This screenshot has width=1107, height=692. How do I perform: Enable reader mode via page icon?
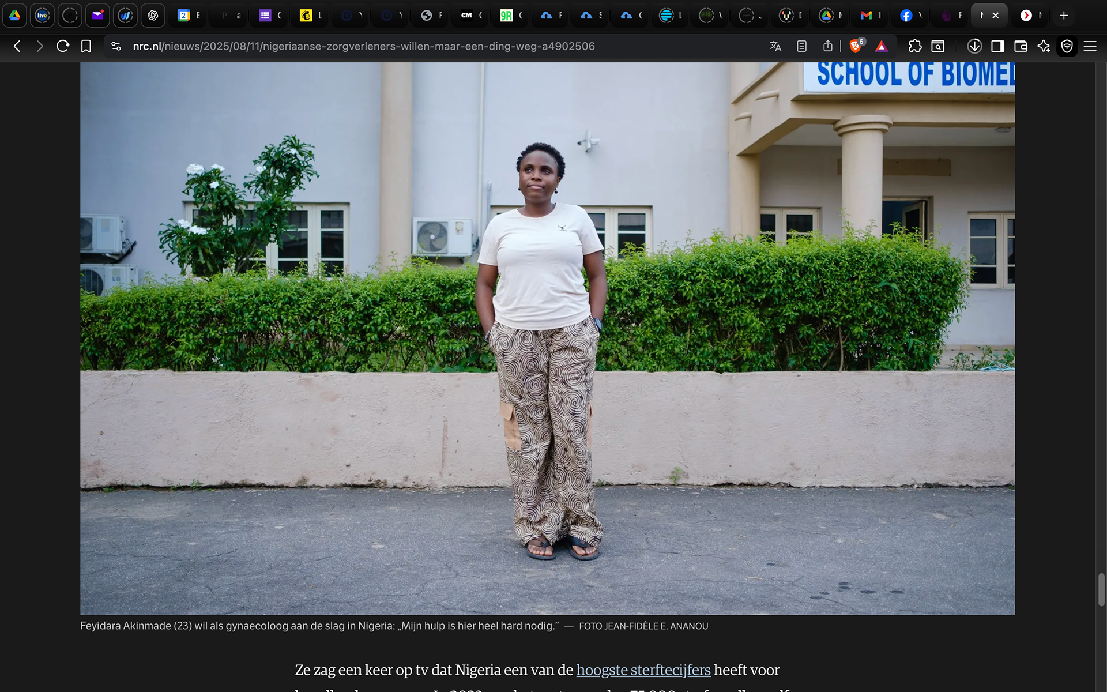coord(801,46)
